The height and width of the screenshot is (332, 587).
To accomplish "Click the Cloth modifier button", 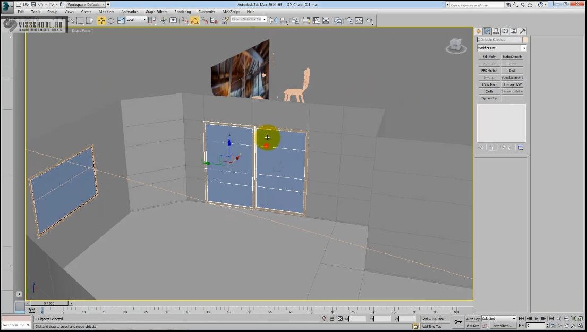I will [489, 91].
